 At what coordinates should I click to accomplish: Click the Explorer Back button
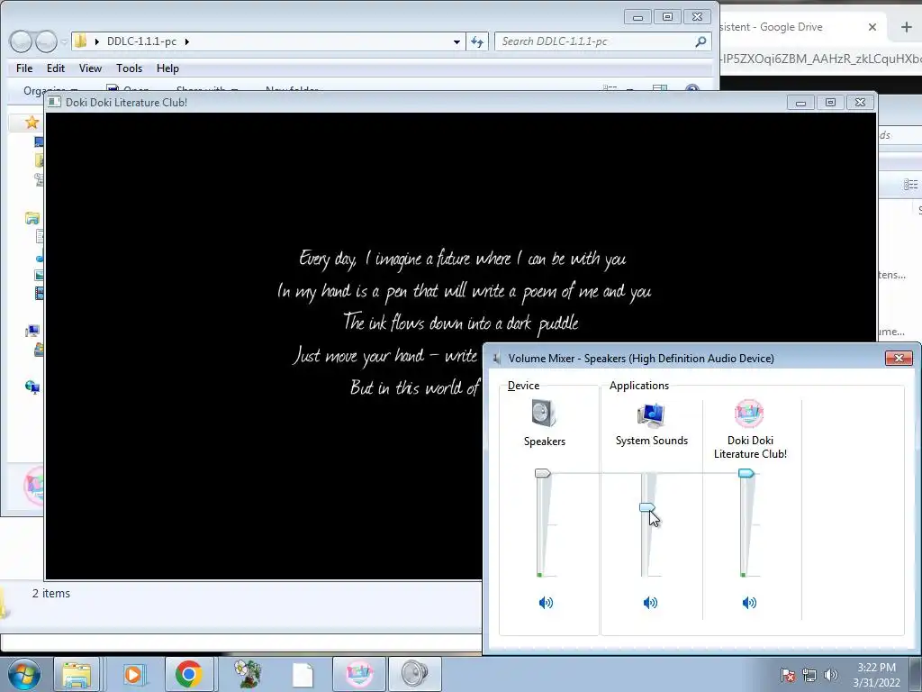coord(21,41)
